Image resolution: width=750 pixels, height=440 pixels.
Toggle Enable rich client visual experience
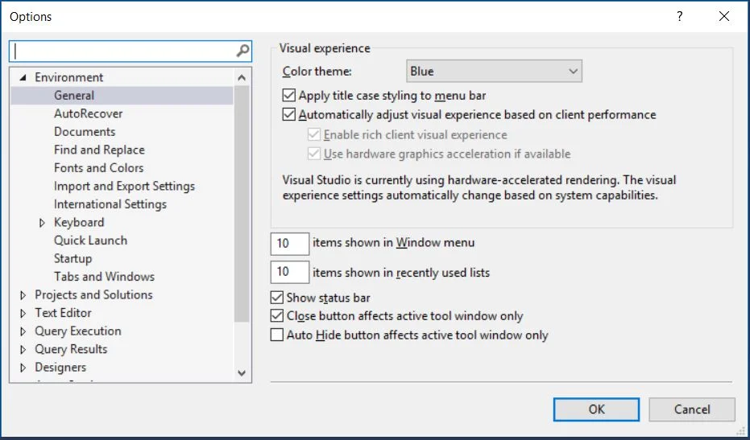click(314, 134)
